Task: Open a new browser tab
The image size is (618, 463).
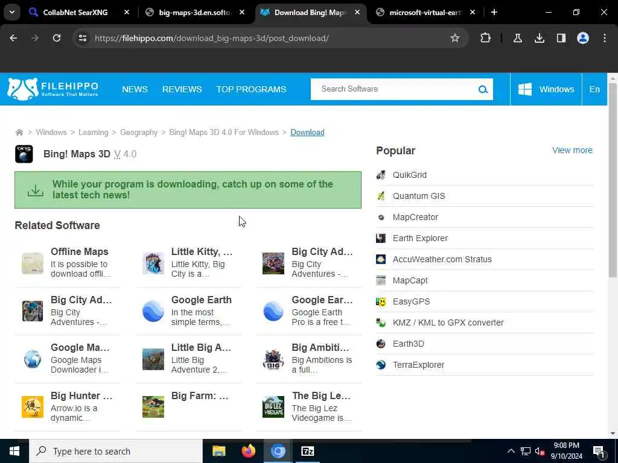Action: point(494,12)
